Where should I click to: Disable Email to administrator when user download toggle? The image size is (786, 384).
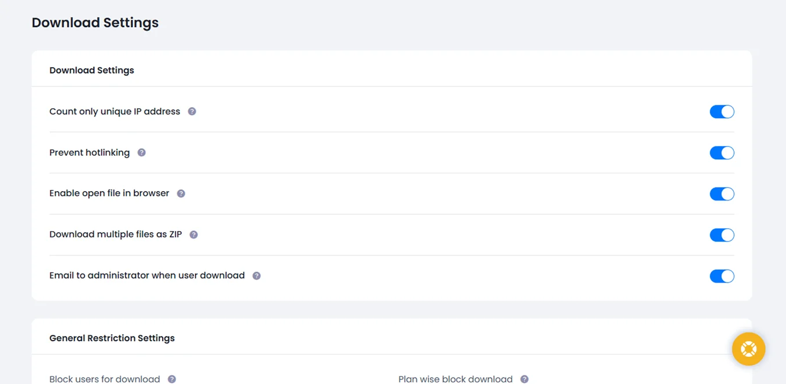click(722, 276)
